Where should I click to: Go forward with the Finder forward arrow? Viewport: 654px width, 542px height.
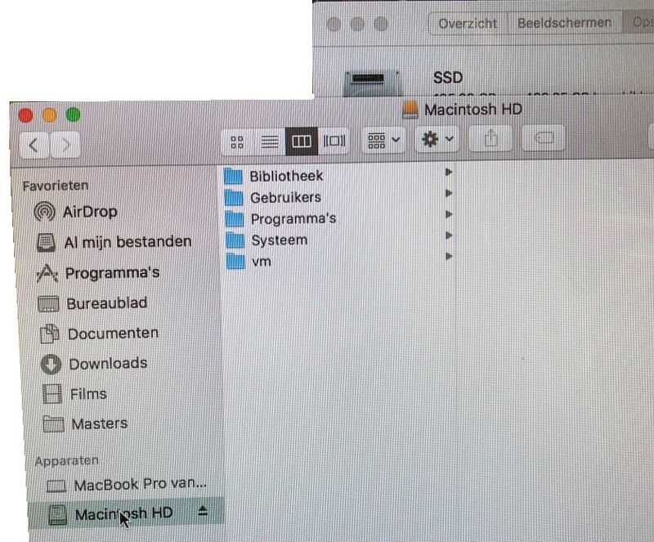[x=65, y=145]
